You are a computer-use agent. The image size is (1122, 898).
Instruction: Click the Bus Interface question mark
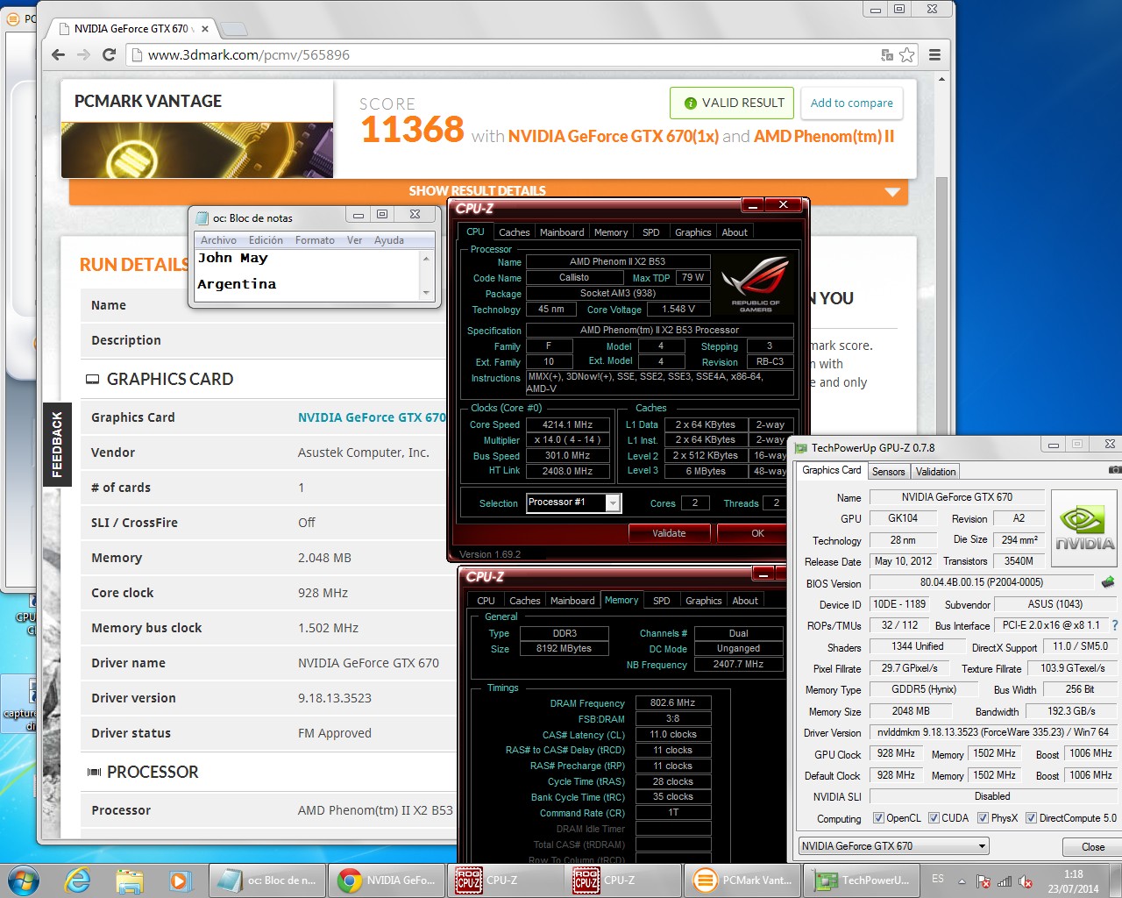pos(1115,625)
